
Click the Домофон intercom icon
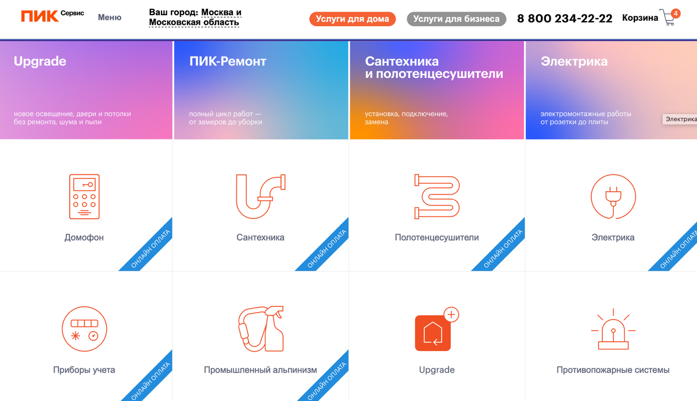(85, 196)
